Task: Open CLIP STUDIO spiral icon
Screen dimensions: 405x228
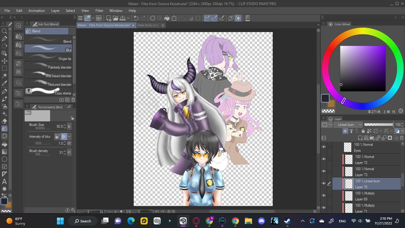Action: [x=99, y=18]
